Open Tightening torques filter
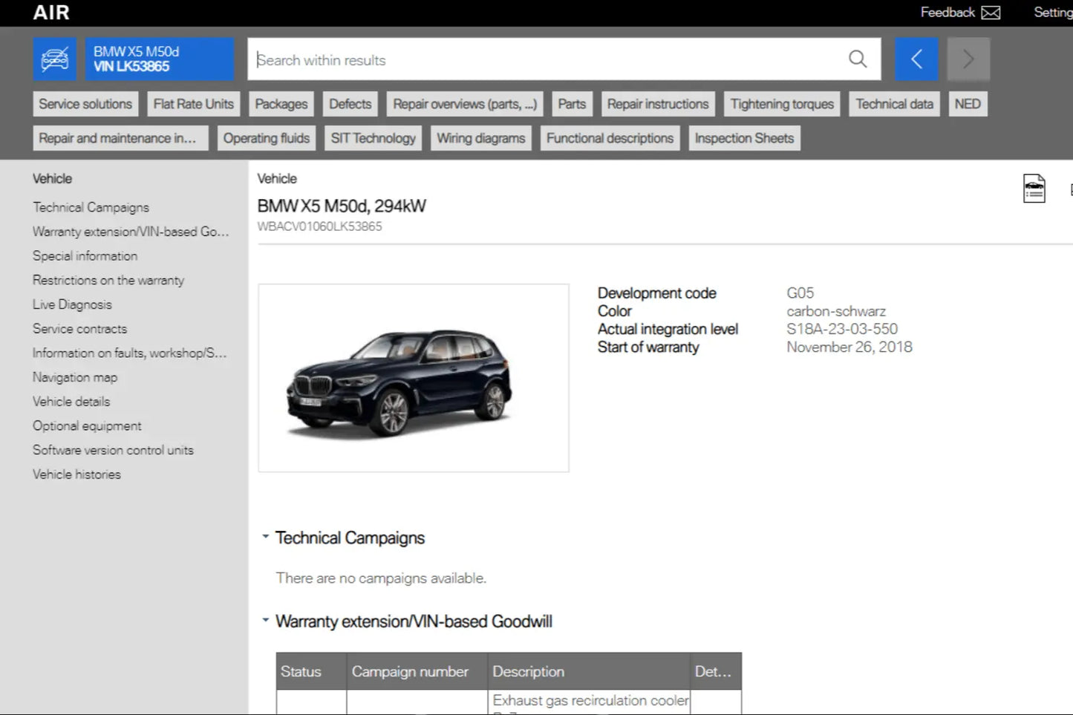 tap(782, 104)
